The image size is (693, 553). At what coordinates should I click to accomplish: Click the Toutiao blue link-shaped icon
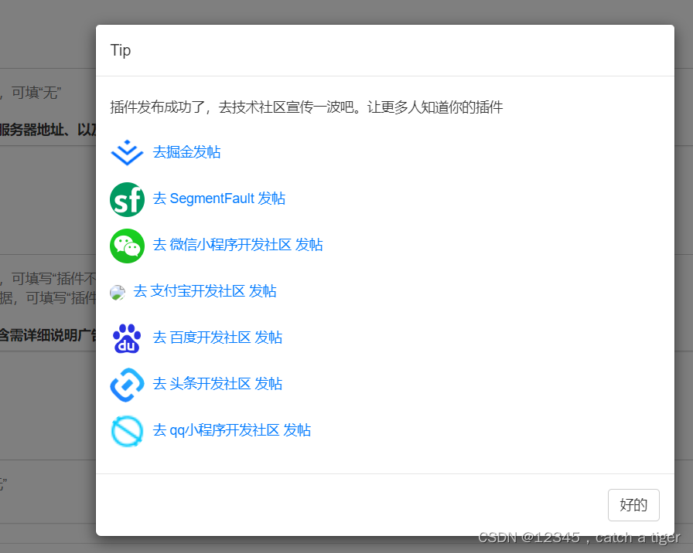point(128,385)
